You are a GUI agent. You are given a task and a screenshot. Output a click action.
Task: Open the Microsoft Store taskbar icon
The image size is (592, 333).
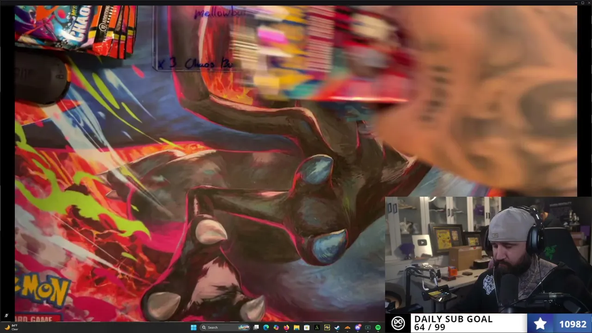307,327
